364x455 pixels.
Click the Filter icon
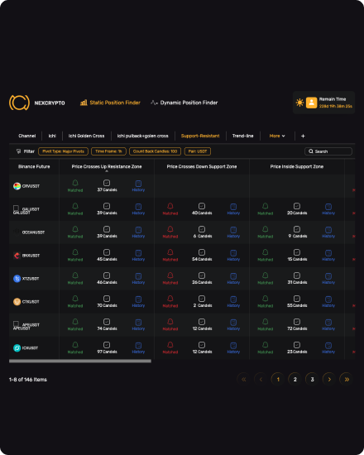[18, 151]
